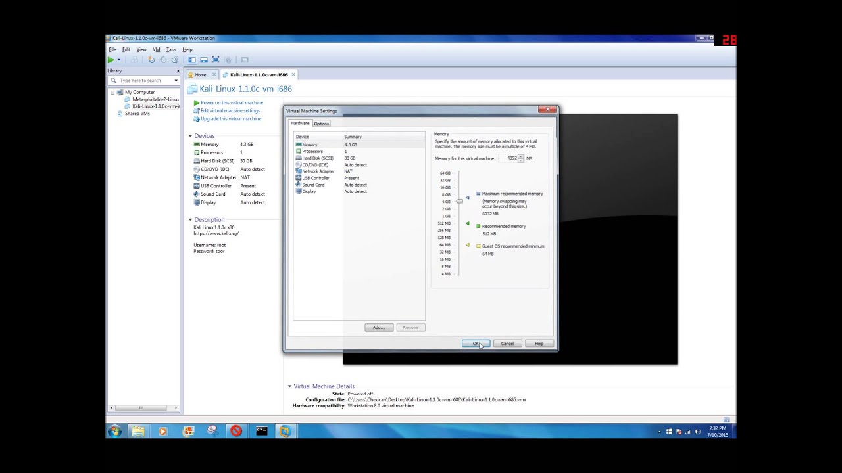Close the Kali-Linux-1.1.0c-vm-i686 tab

pyautogui.click(x=293, y=75)
